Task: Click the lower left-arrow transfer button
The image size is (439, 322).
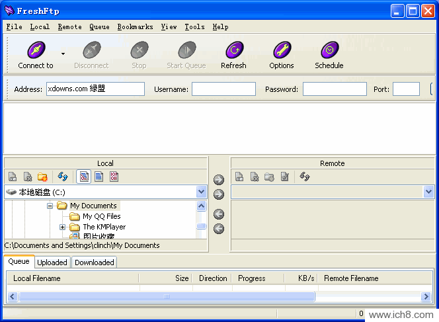Action: [219, 229]
